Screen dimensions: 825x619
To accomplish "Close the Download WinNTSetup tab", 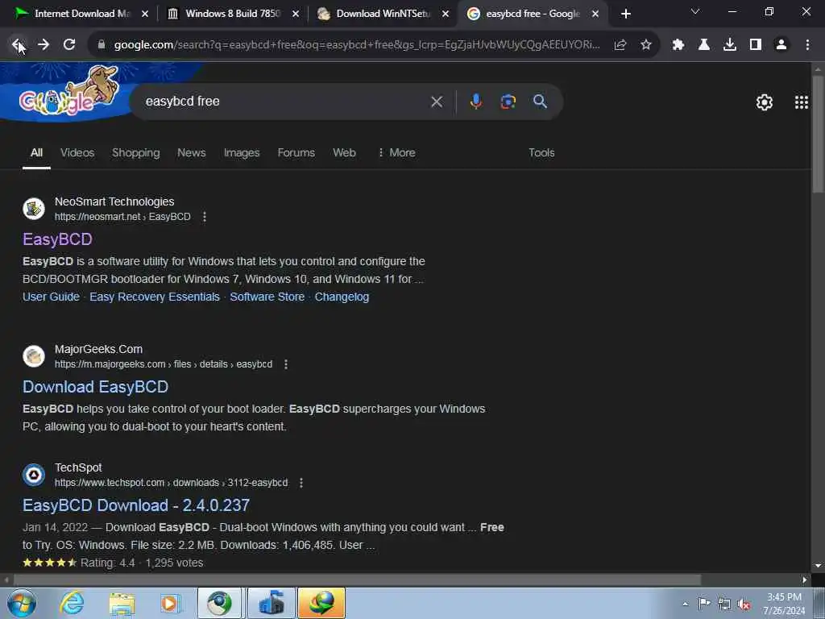I will click(x=446, y=14).
